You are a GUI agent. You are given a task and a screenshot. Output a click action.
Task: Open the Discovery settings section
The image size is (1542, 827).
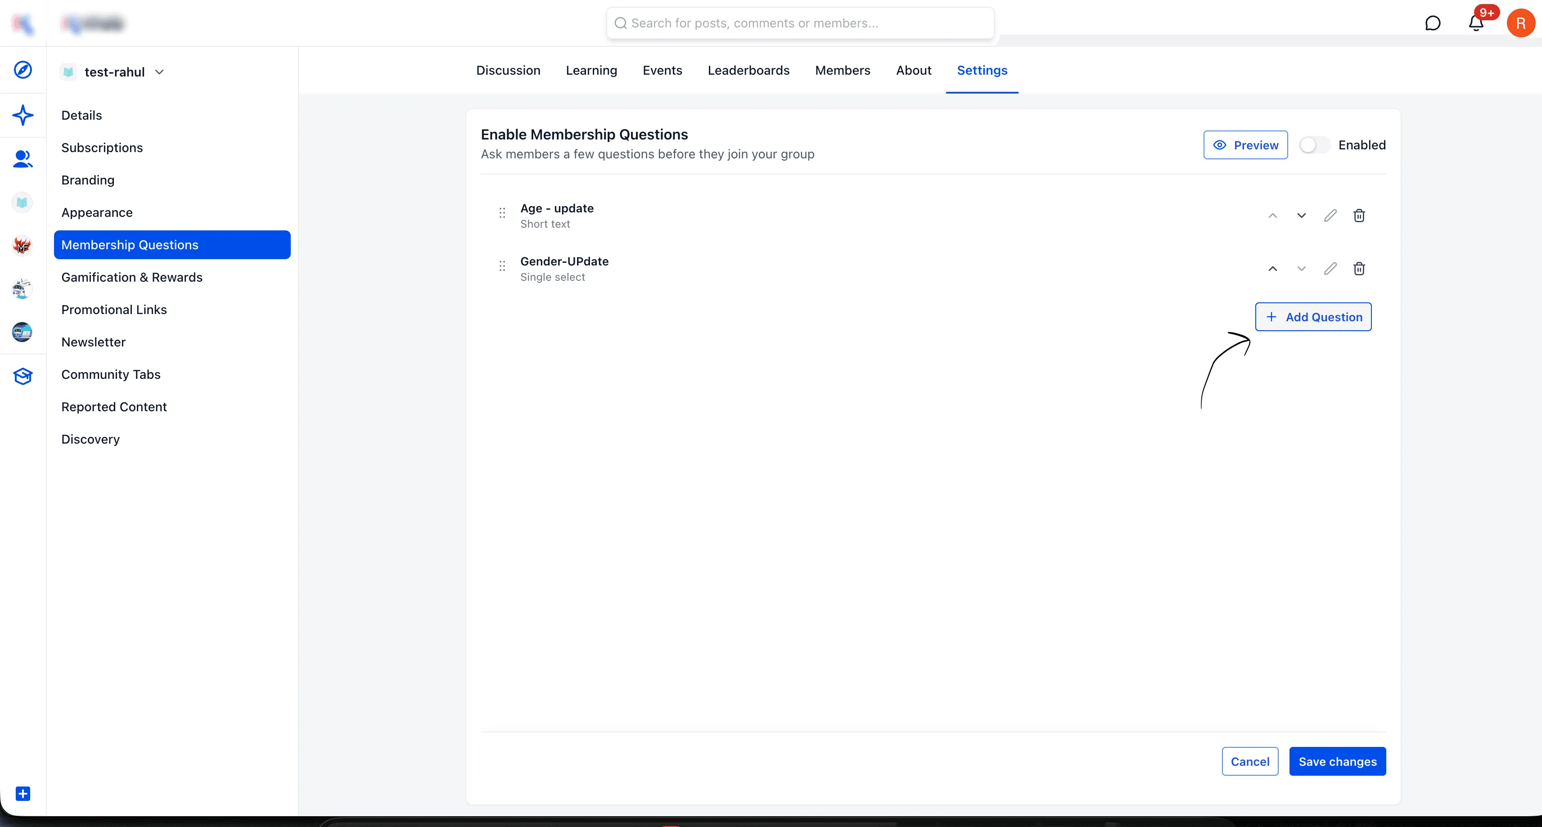click(x=172, y=439)
